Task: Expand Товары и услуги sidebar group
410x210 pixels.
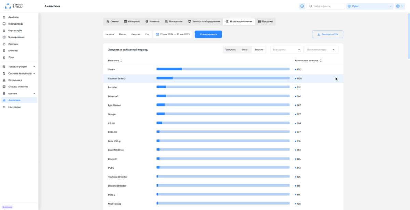Action: pyautogui.click(x=19, y=67)
